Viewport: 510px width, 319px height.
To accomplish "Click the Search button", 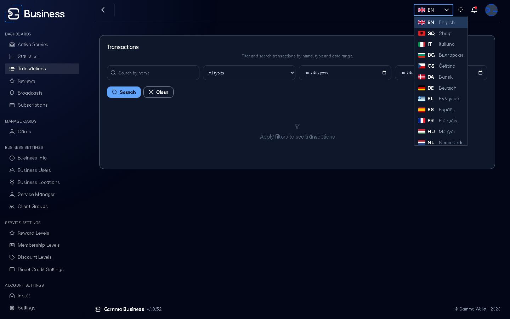I will pyautogui.click(x=124, y=92).
